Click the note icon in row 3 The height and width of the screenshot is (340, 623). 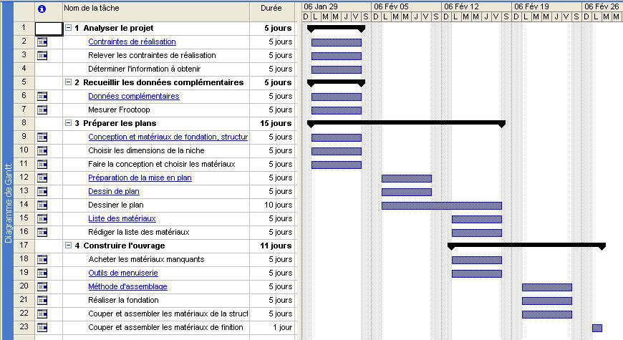coord(42,55)
